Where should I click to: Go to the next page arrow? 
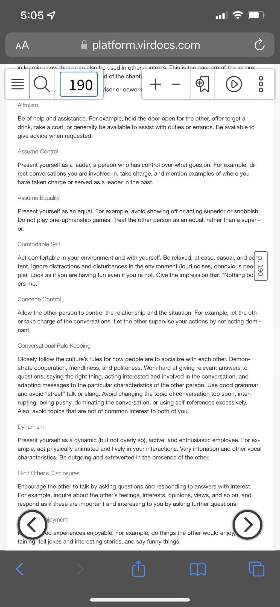247,525
